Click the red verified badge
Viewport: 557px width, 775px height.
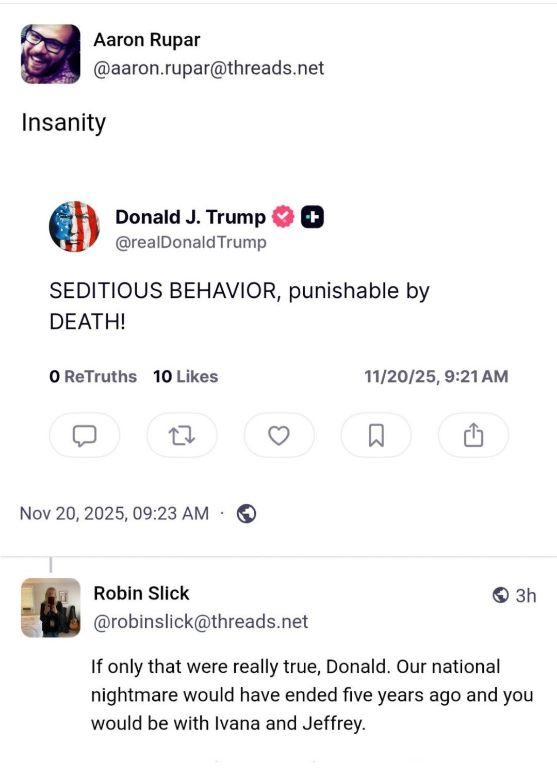[x=283, y=217]
